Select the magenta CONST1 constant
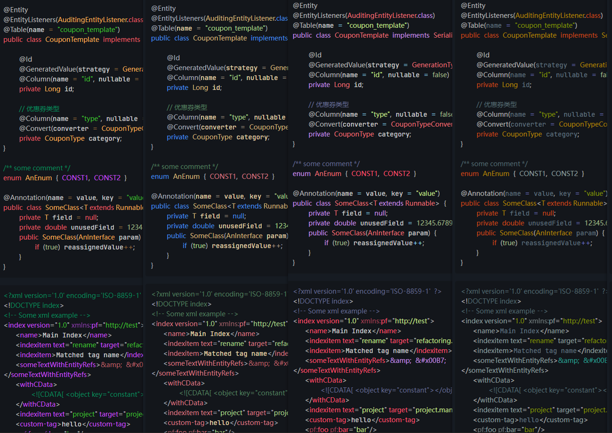The height and width of the screenshot is (433, 612). click(x=75, y=178)
